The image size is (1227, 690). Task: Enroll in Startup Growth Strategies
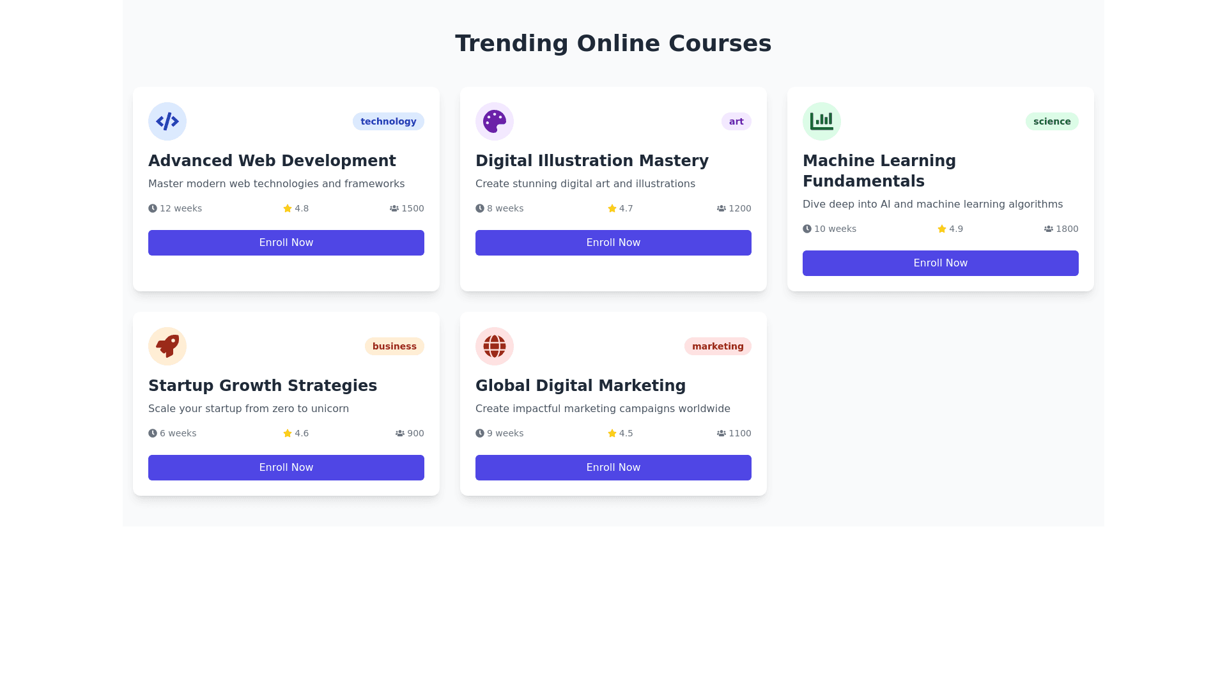tap(286, 468)
